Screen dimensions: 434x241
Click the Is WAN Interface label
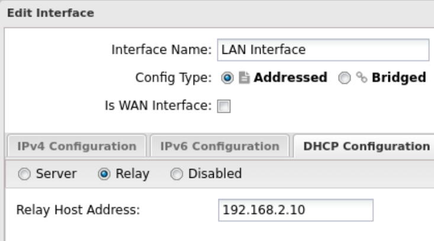(157, 106)
